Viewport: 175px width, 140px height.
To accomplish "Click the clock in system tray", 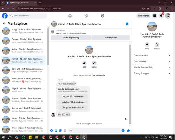I will pyautogui.click(x=163, y=137).
